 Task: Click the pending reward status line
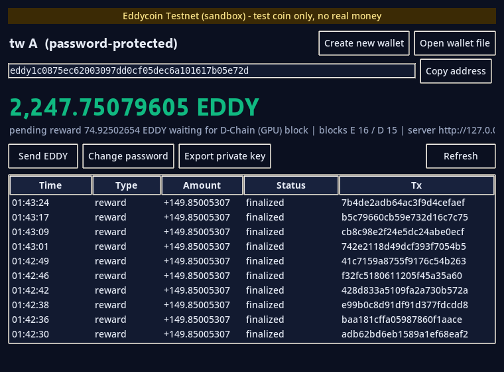coord(252,130)
